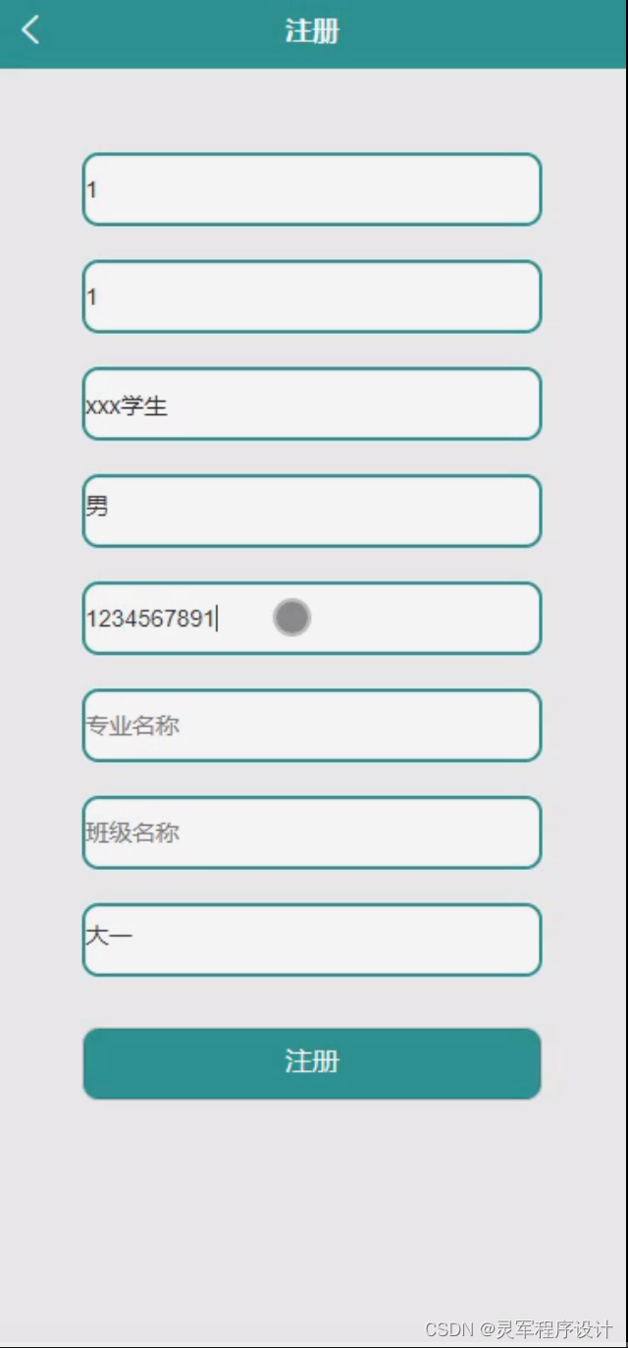Select the 专业名称 major field
The height and width of the screenshot is (1348, 628).
(311, 726)
